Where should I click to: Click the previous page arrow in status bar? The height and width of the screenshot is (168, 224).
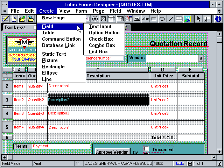tap(190, 163)
